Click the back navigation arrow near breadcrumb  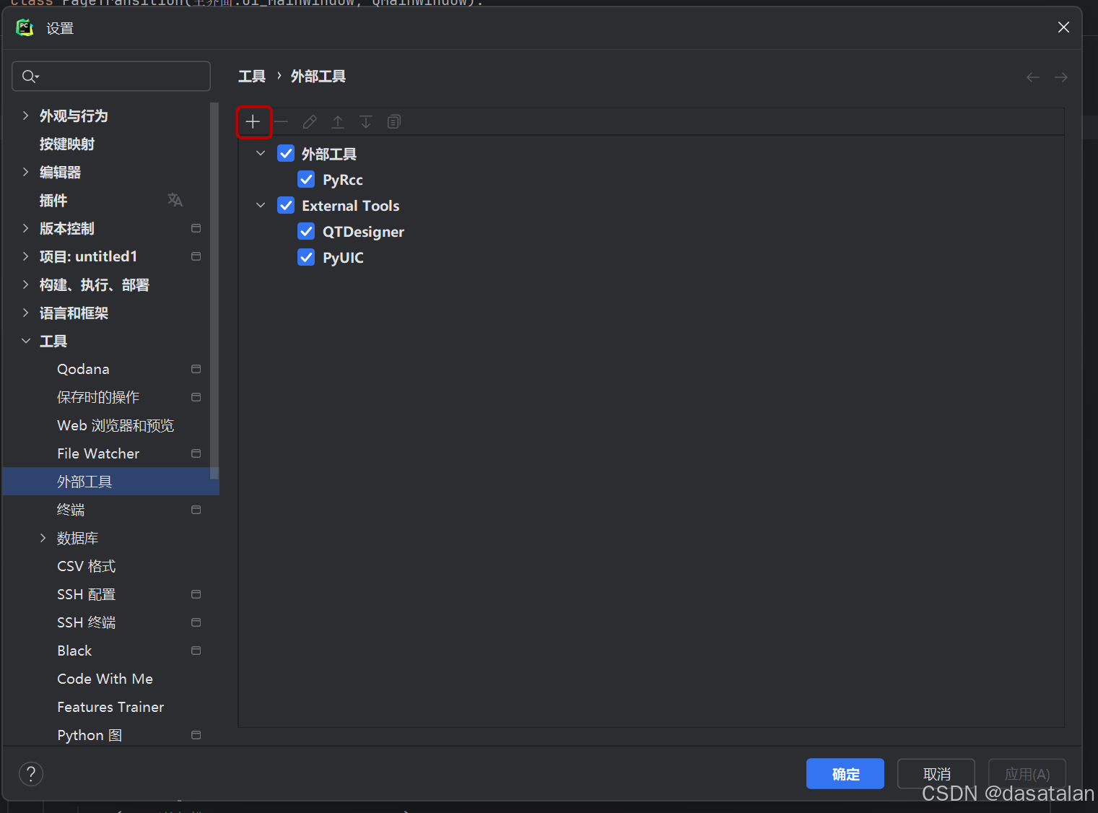[x=1032, y=77]
